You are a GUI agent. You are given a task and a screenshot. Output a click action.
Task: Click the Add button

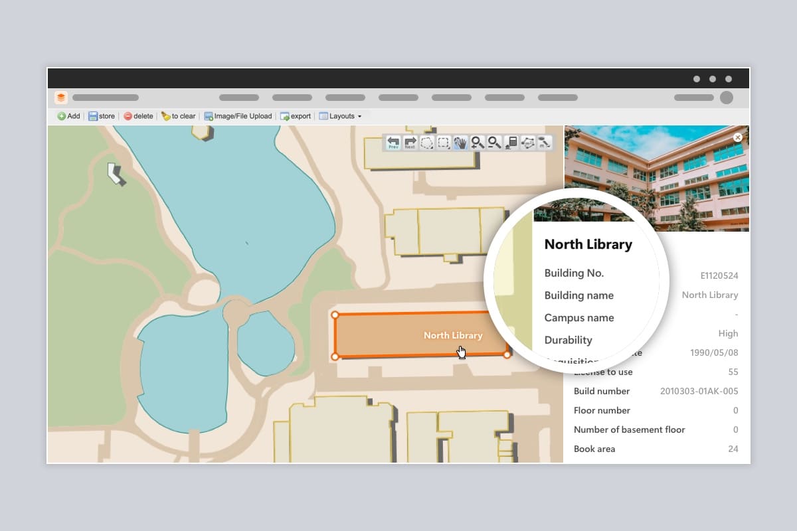point(68,116)
